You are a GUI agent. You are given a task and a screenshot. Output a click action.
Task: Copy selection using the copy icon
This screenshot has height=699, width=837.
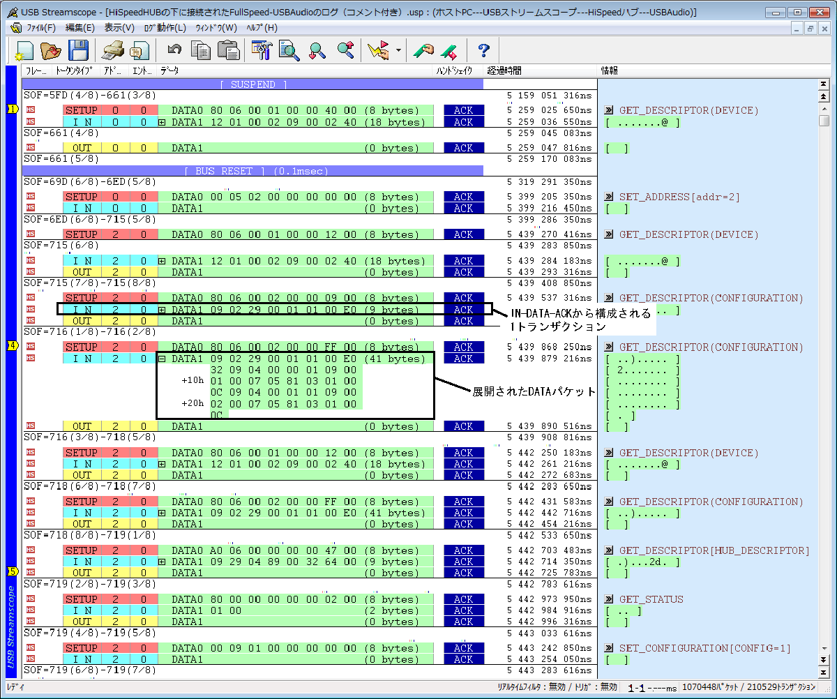tap(202, 50)
